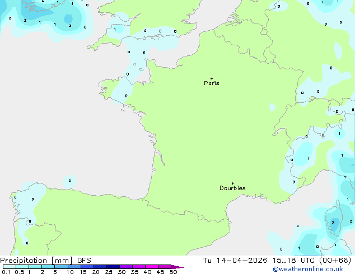Pick the 30–35 mm purple legend swatch
The height and width of the screenshot is (274, 355).
pyautogui.click(x=126, y=267)
